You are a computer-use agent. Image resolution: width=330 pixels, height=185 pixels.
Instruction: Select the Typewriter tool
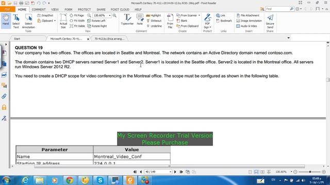pyautogui.click(x=127, y=20)
